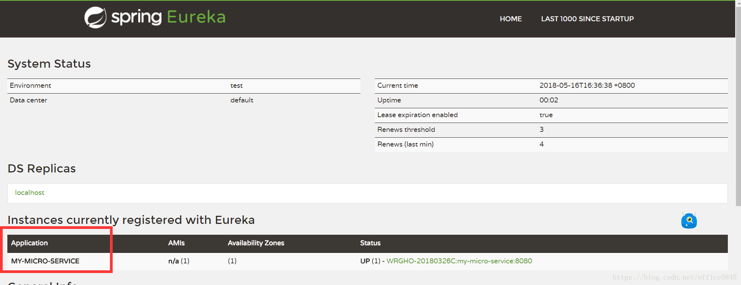741x285 pixels.
Task: Click the Application column header
Action: 29,243
